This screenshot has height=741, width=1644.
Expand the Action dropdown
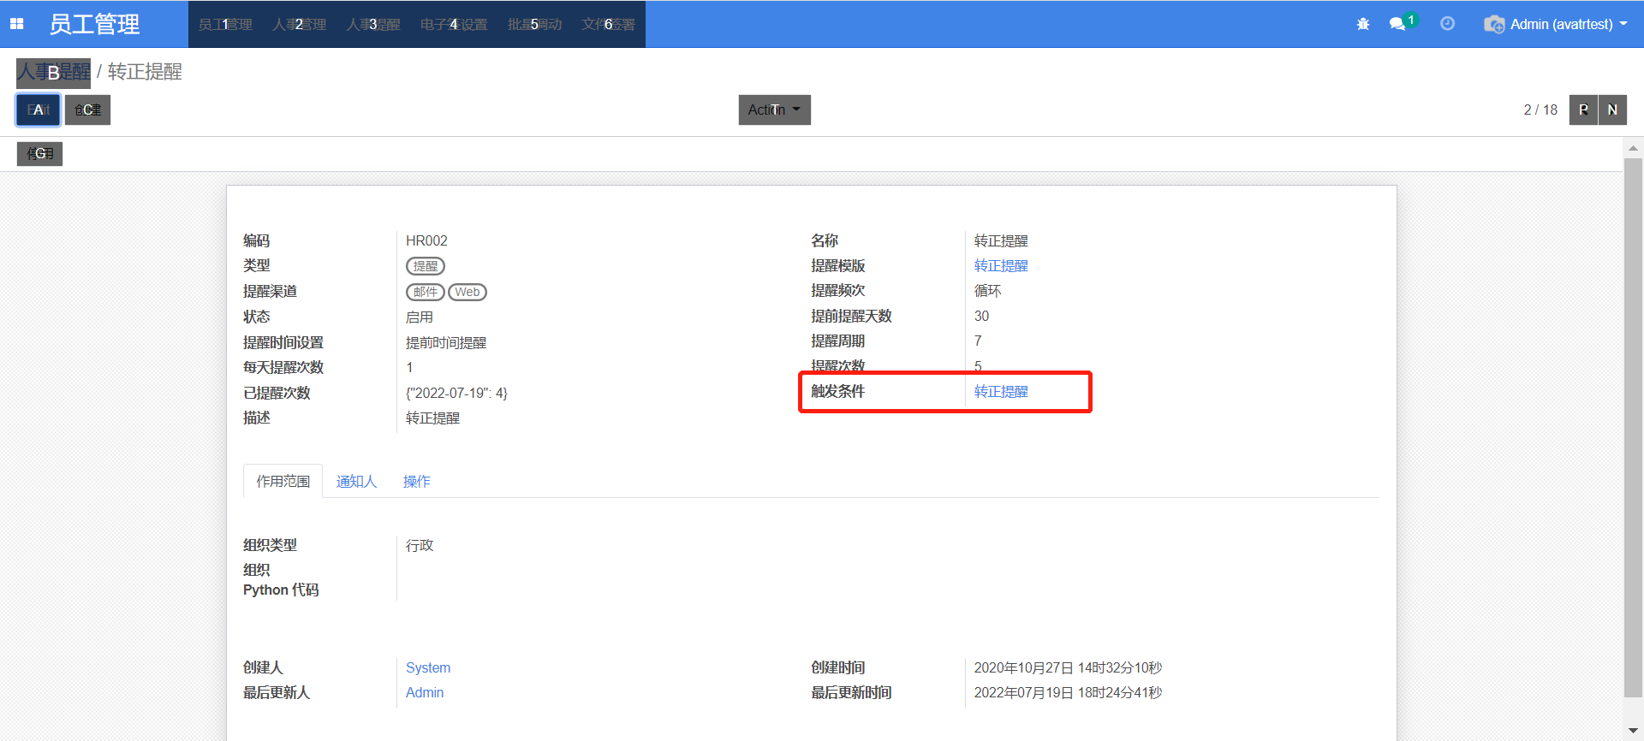click(x=774, y=110)
